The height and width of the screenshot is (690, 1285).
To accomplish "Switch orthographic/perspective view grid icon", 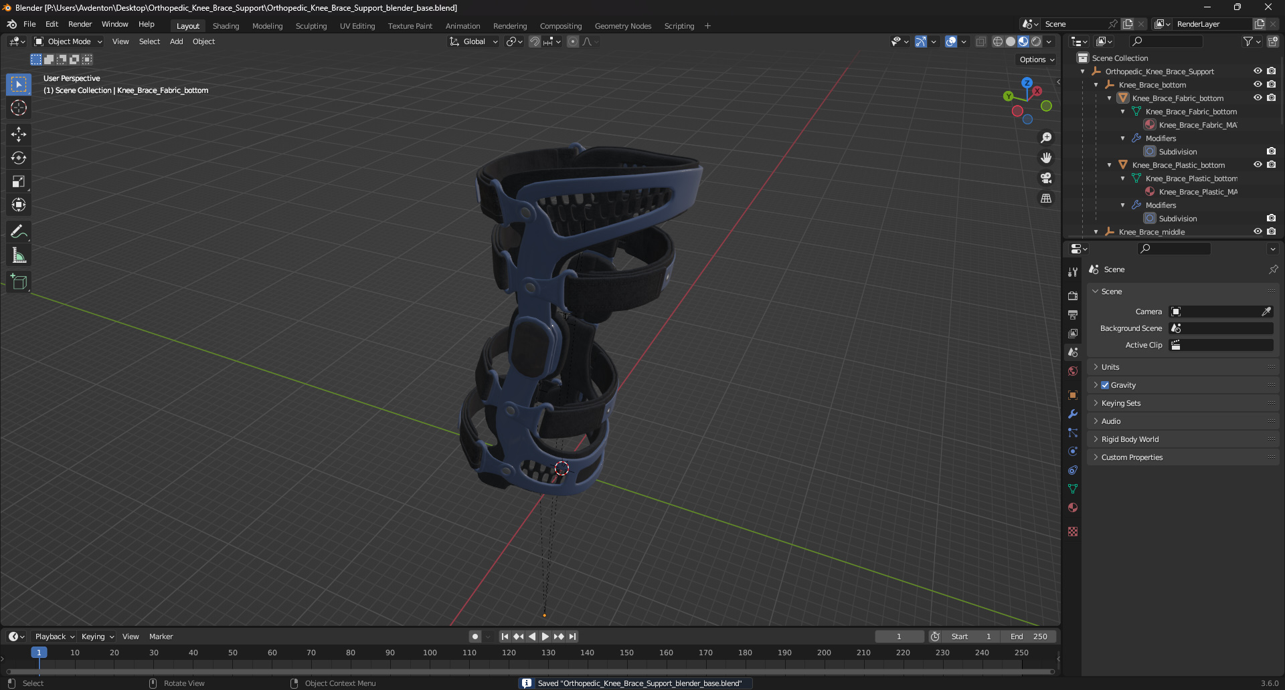I will point(1046,199).
